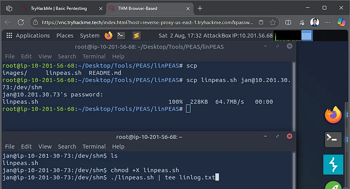Image resolution: width=350 pixels, height=189 pixels.
Task: Open the Places menu
Action: [64, 35]
